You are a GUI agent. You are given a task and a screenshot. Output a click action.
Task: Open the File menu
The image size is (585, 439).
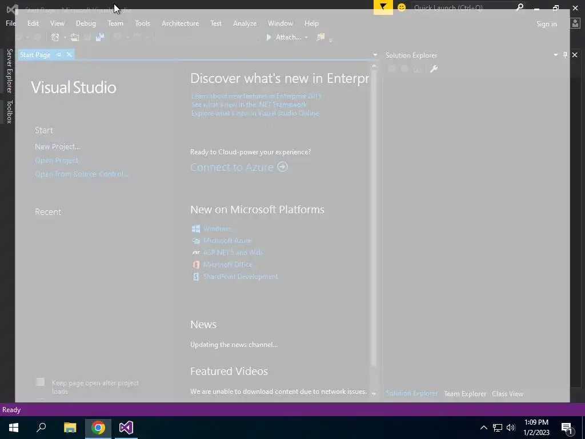11,23
